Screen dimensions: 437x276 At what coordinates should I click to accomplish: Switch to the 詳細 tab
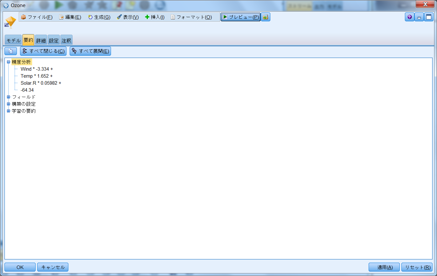point(41,40)
